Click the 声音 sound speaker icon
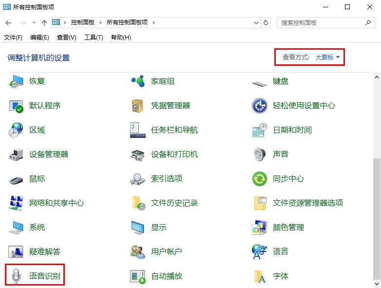Image resolution: width=381 pixels, height=288 pixels. pos(260,154)
